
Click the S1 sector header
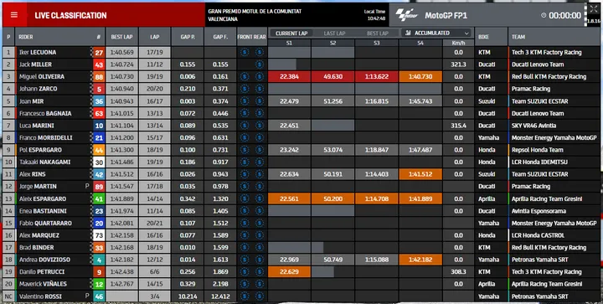click(289, 43)
